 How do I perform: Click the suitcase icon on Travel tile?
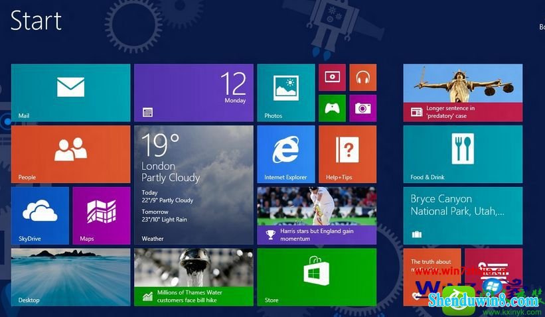(417, 234)
